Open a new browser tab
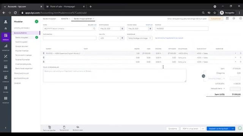 click(x=91, y=7)
